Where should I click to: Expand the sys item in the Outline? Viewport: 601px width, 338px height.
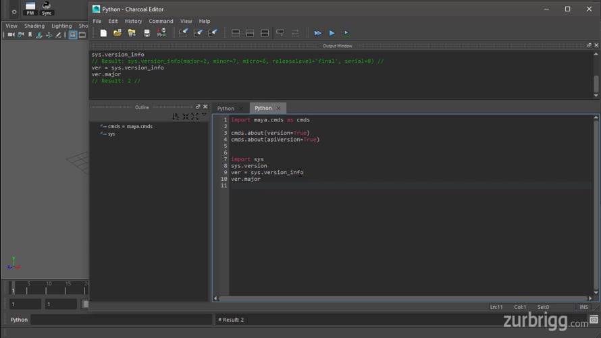103,134
